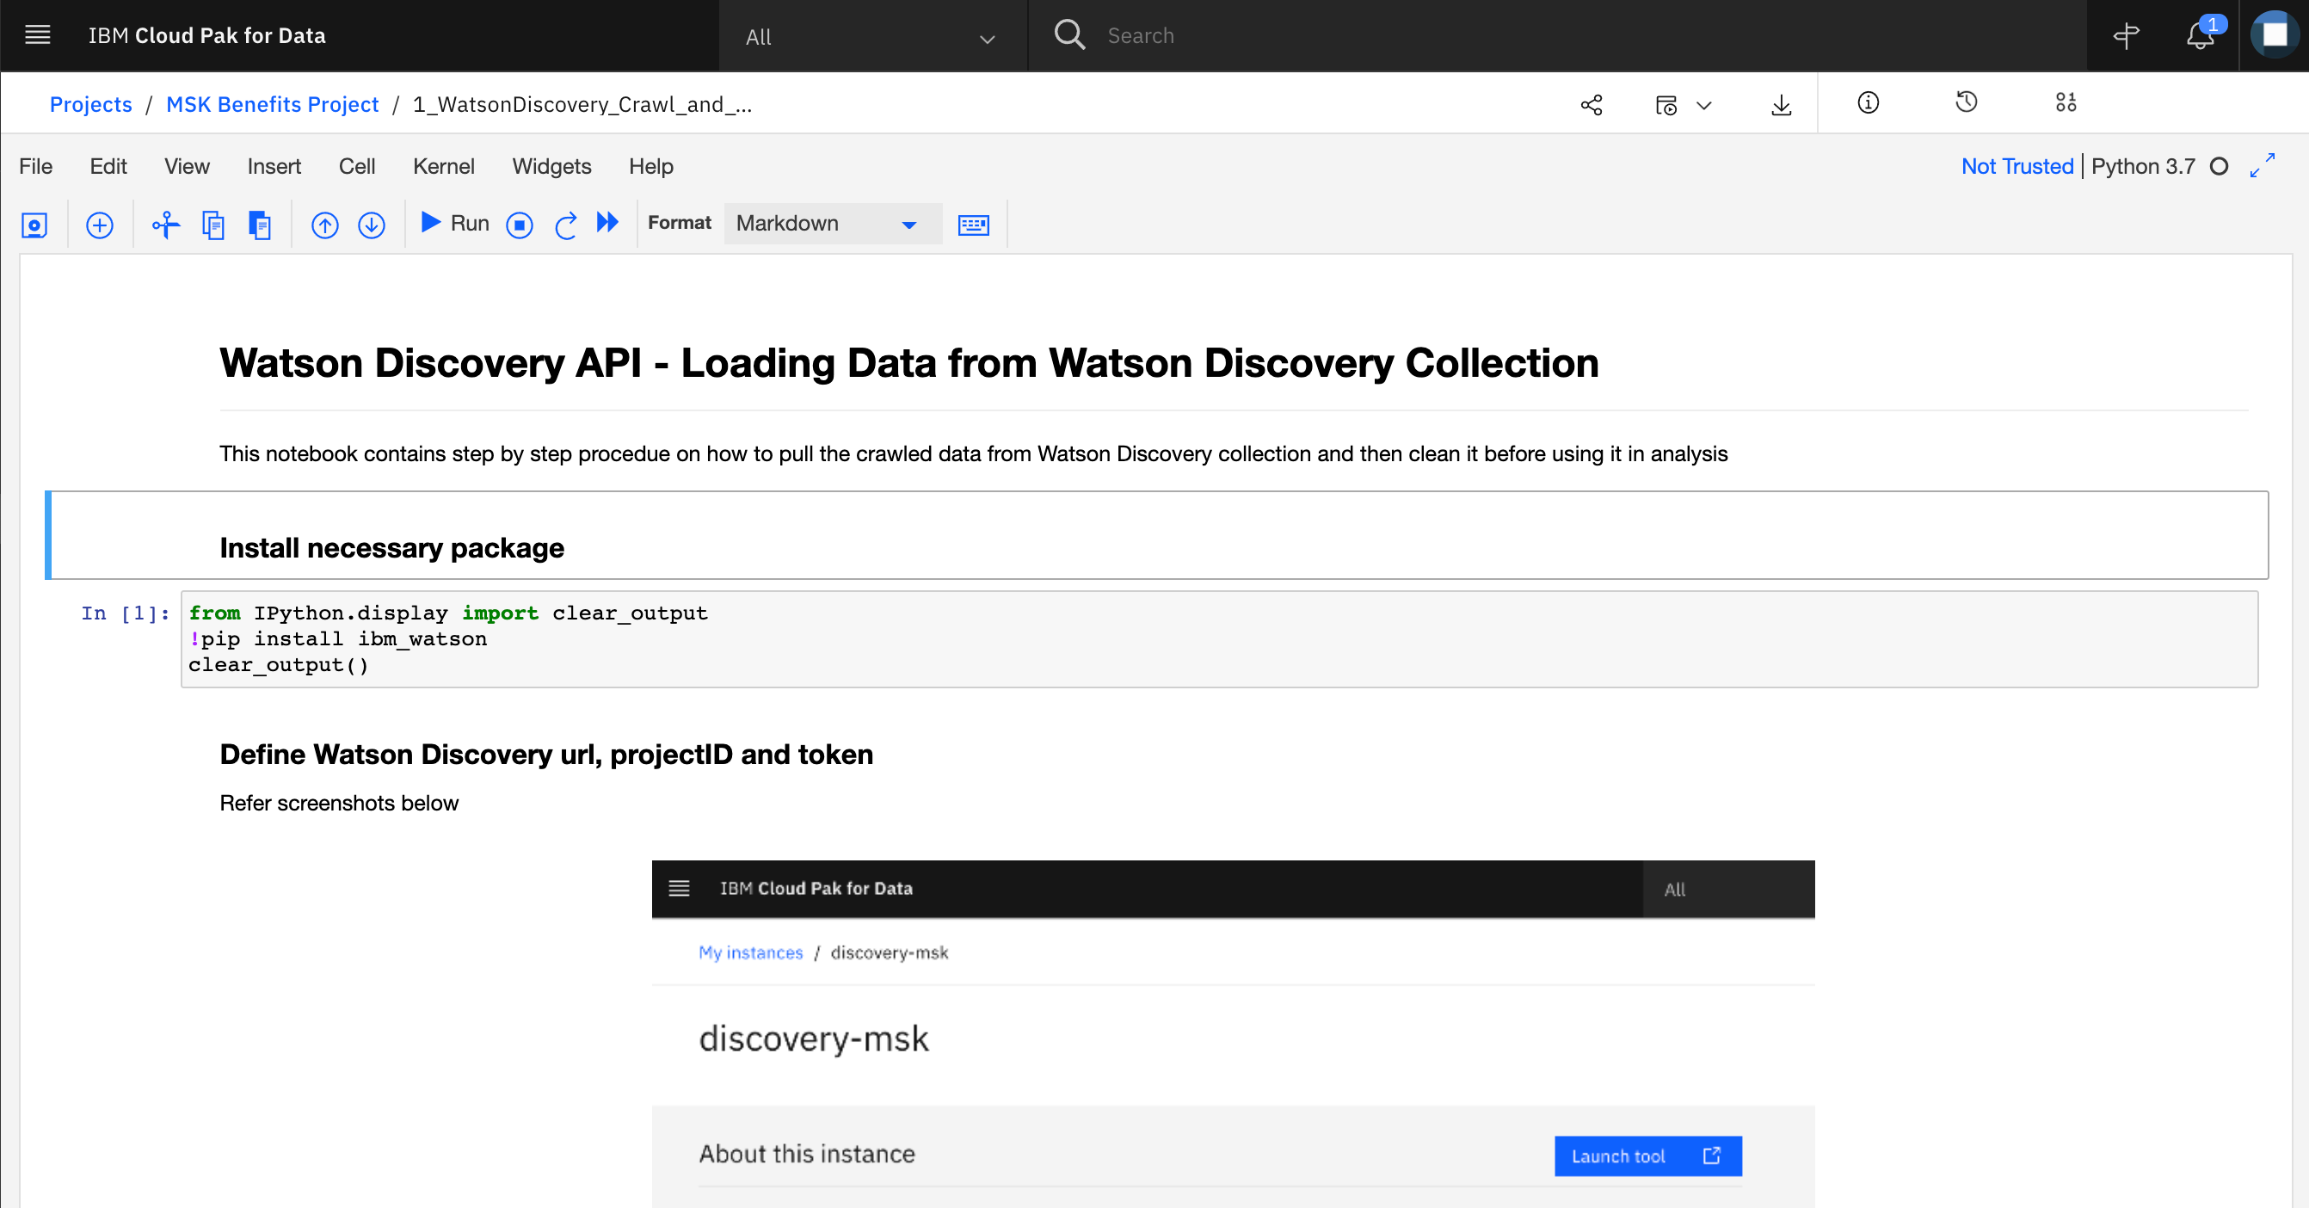Expand the All search scope dropdown
This screenshot has height=1208, width=2309.
[872, 36]
